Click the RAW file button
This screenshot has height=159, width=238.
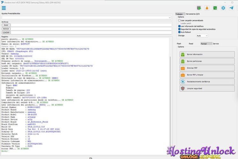[6, 25]
